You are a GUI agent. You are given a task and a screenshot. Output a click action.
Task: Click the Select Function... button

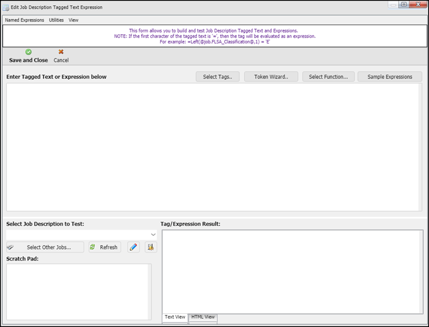(x=328, y=77)
